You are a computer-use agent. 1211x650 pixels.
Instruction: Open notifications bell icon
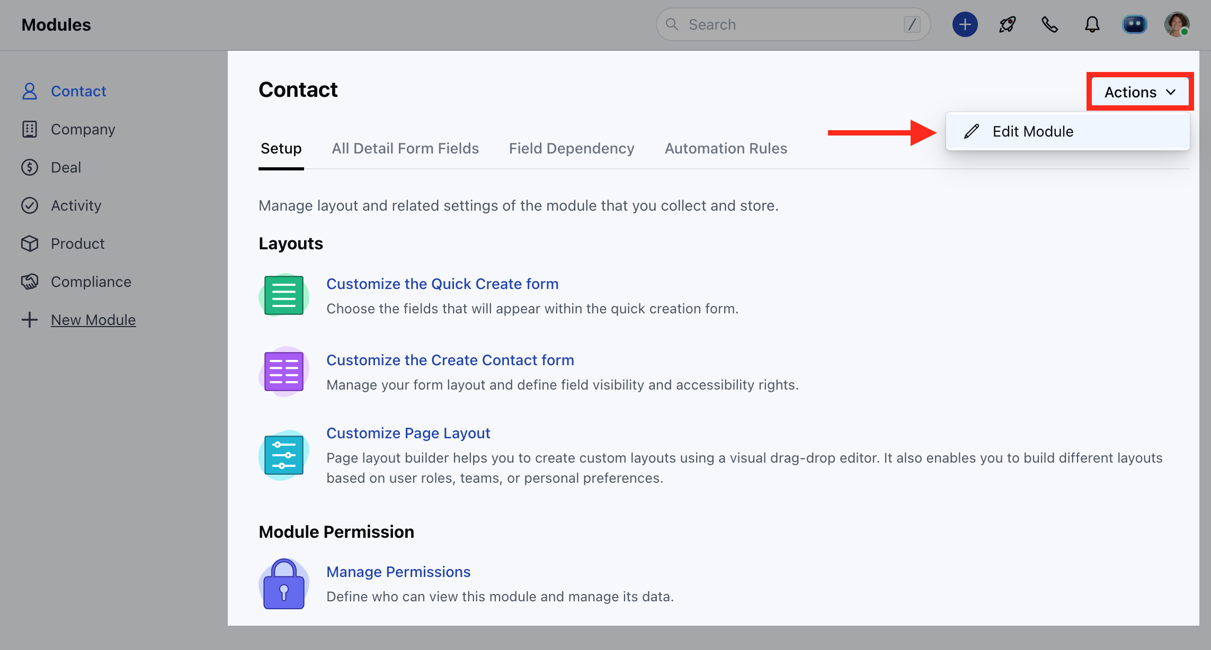coord(1092,24)
